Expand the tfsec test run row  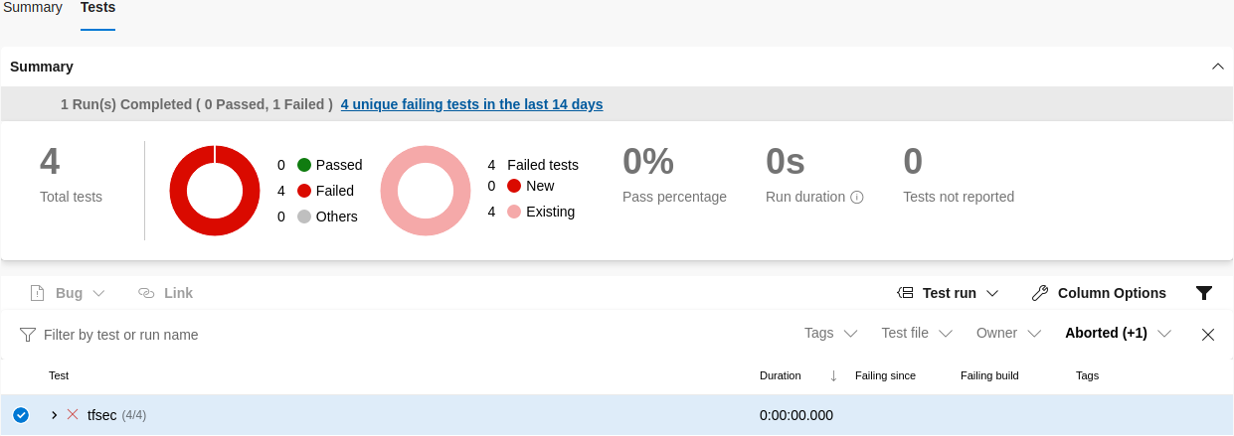pyautogui.click(x=55, y=415)
